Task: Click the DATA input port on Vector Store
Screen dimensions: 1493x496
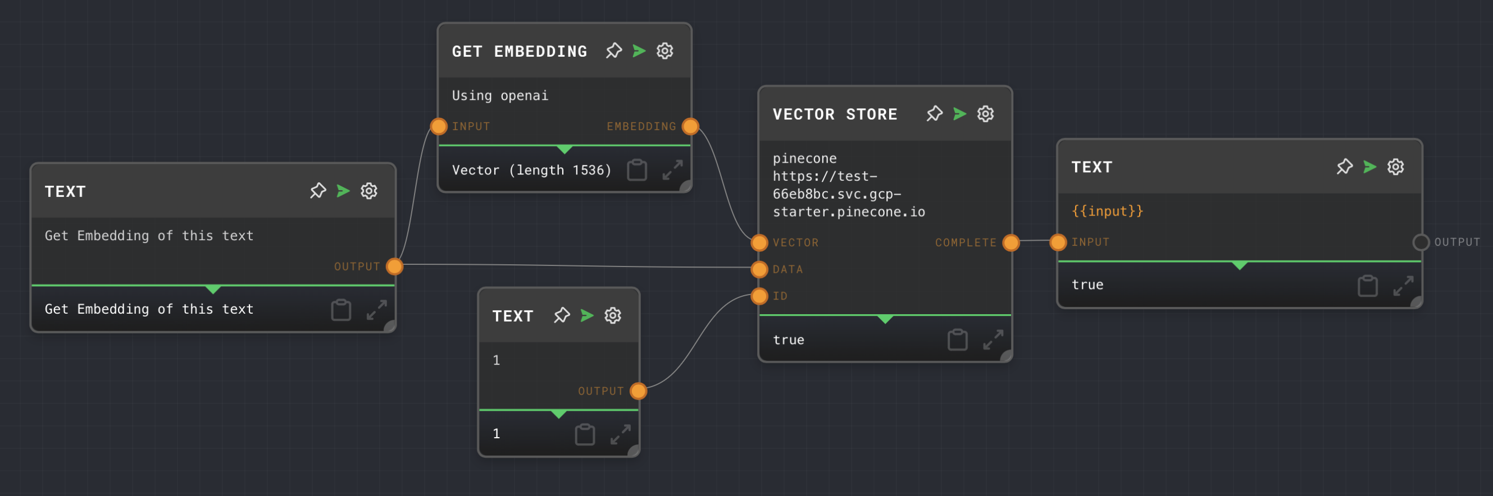Action: [760, 269]
